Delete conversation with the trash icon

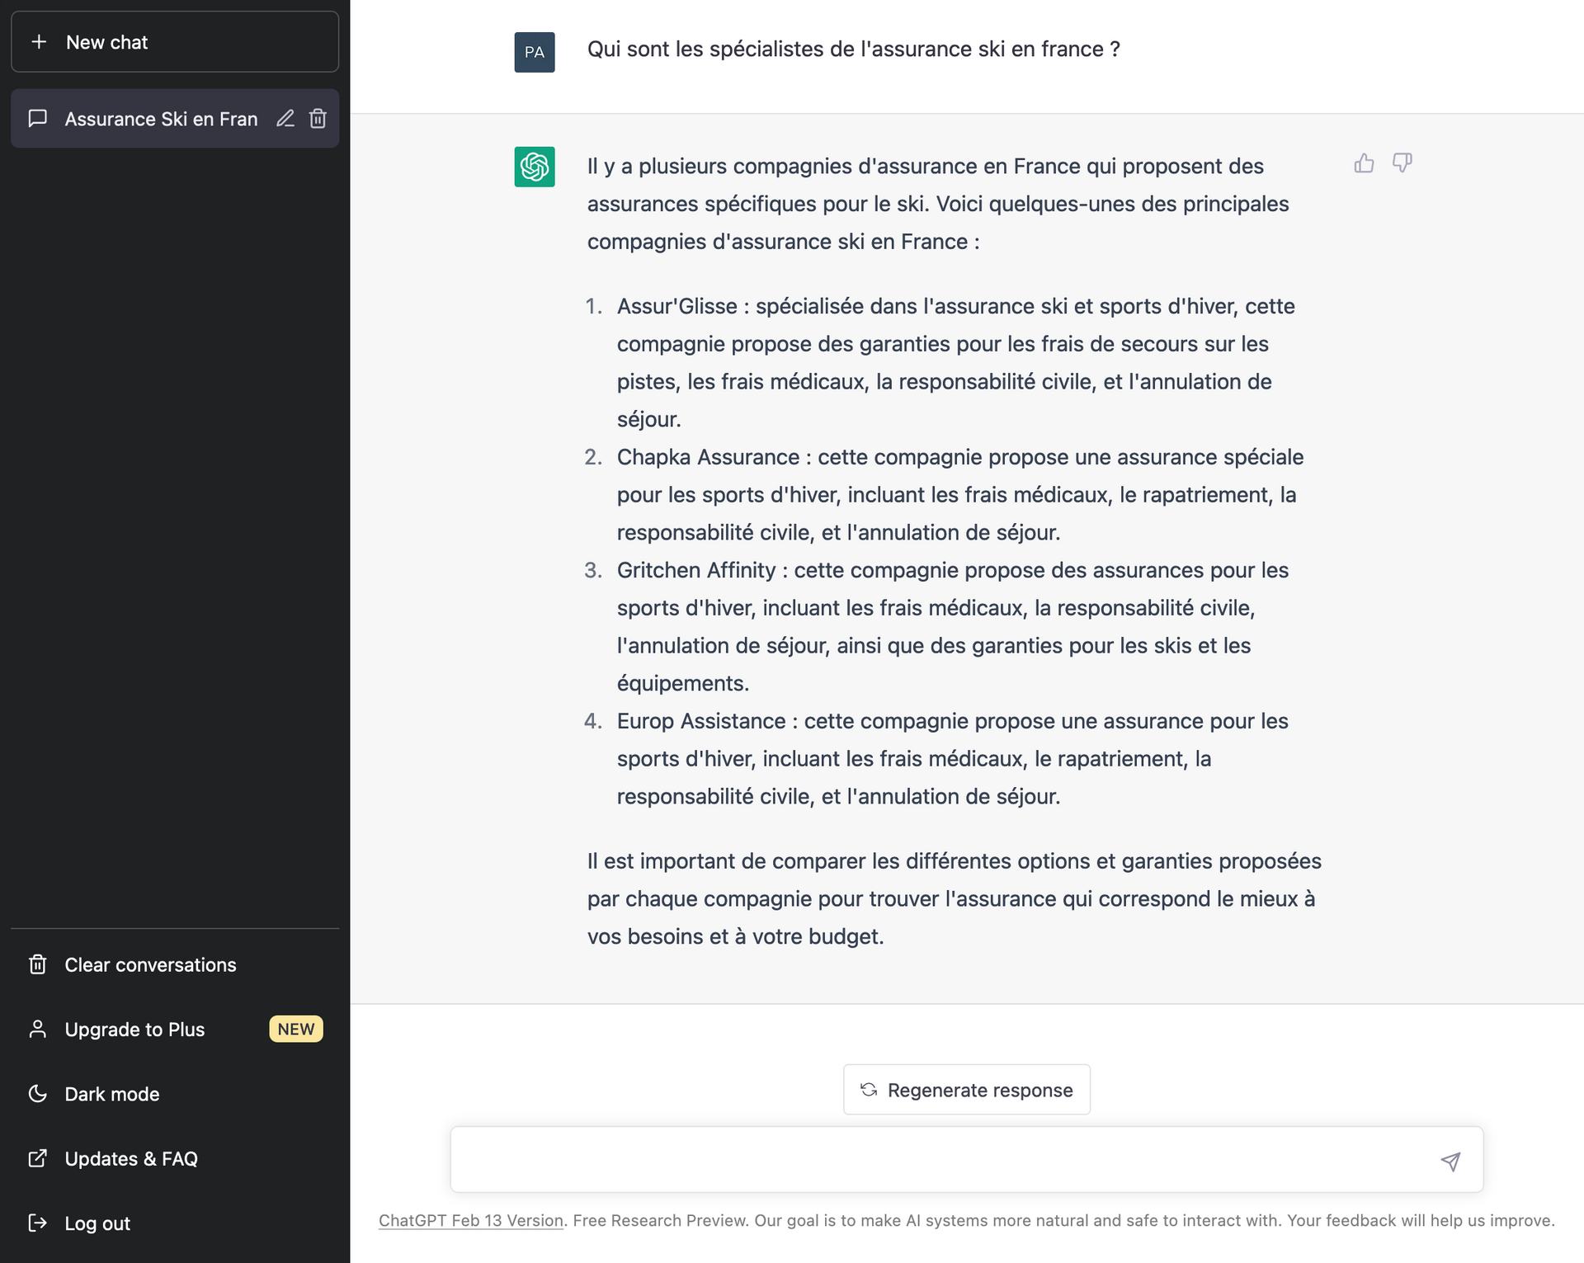pyautogui.click(x=318, y=119)
